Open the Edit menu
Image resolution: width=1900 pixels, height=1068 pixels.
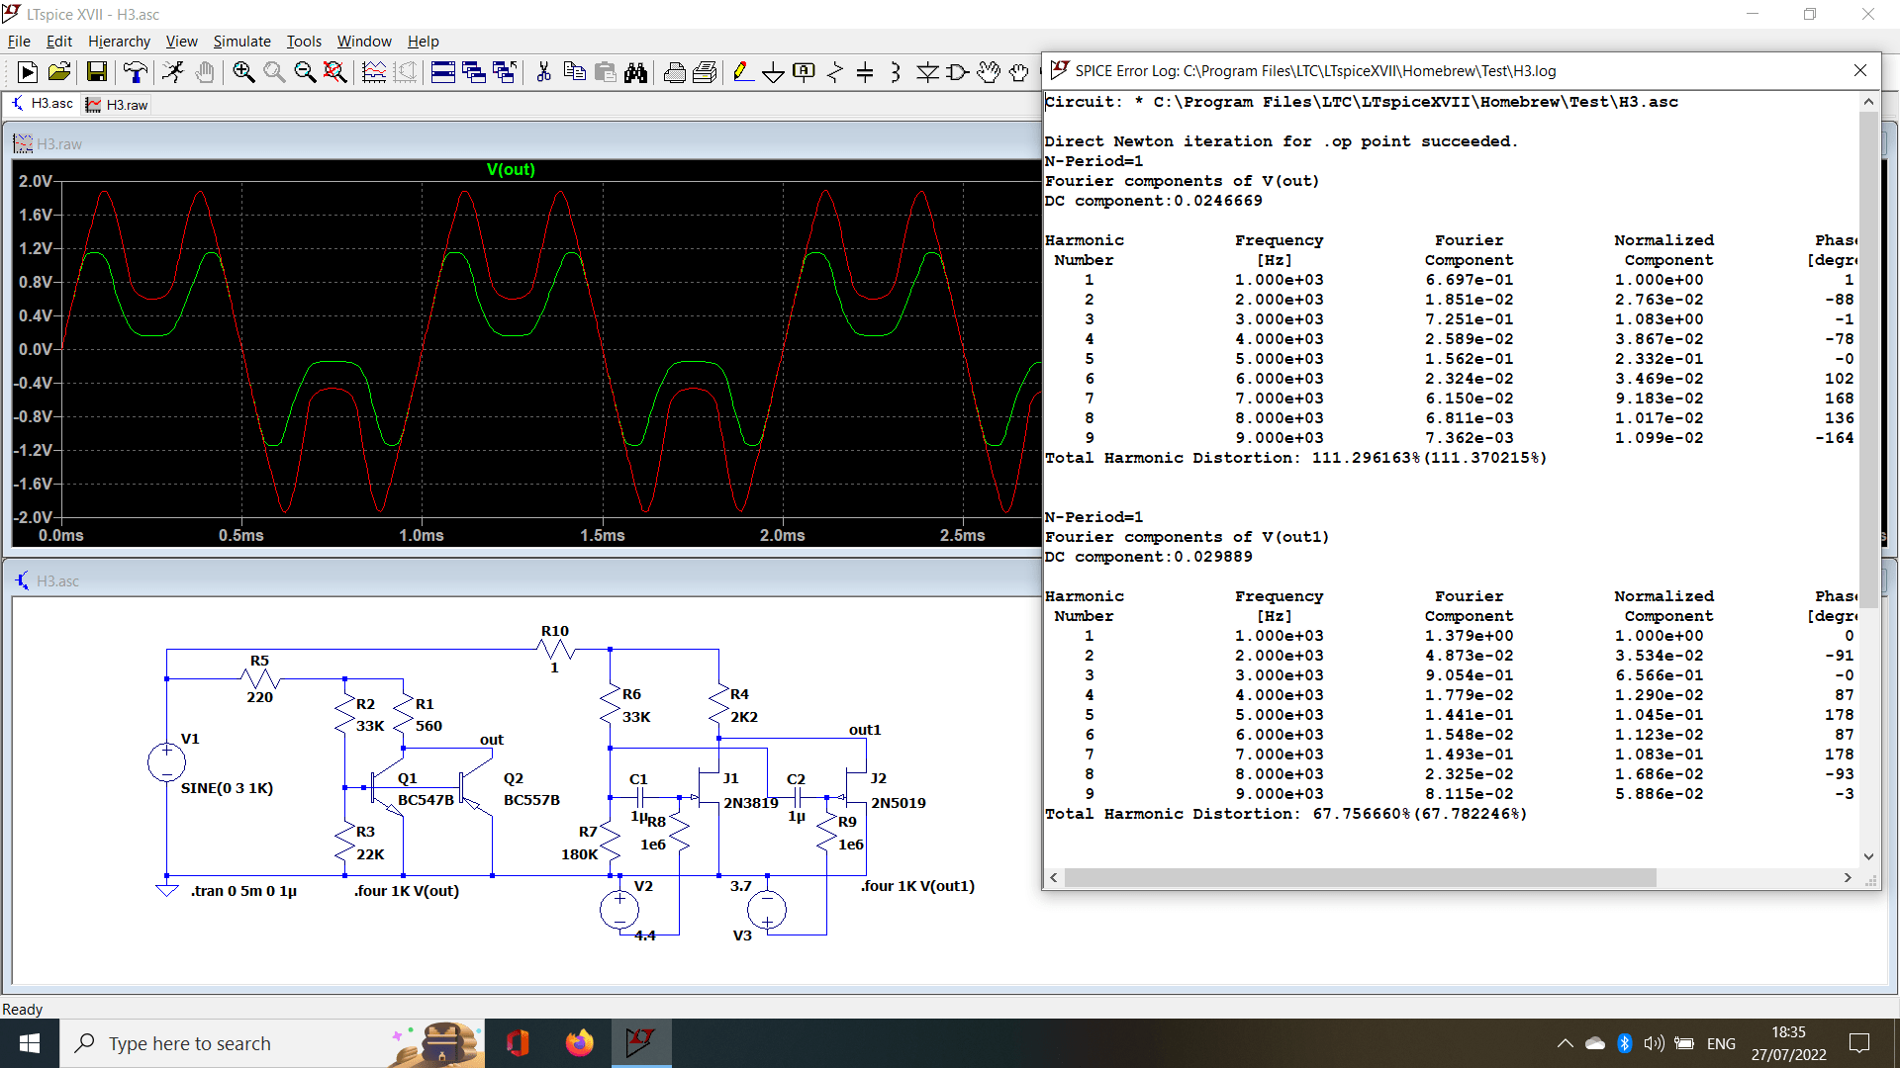[59, 41]
